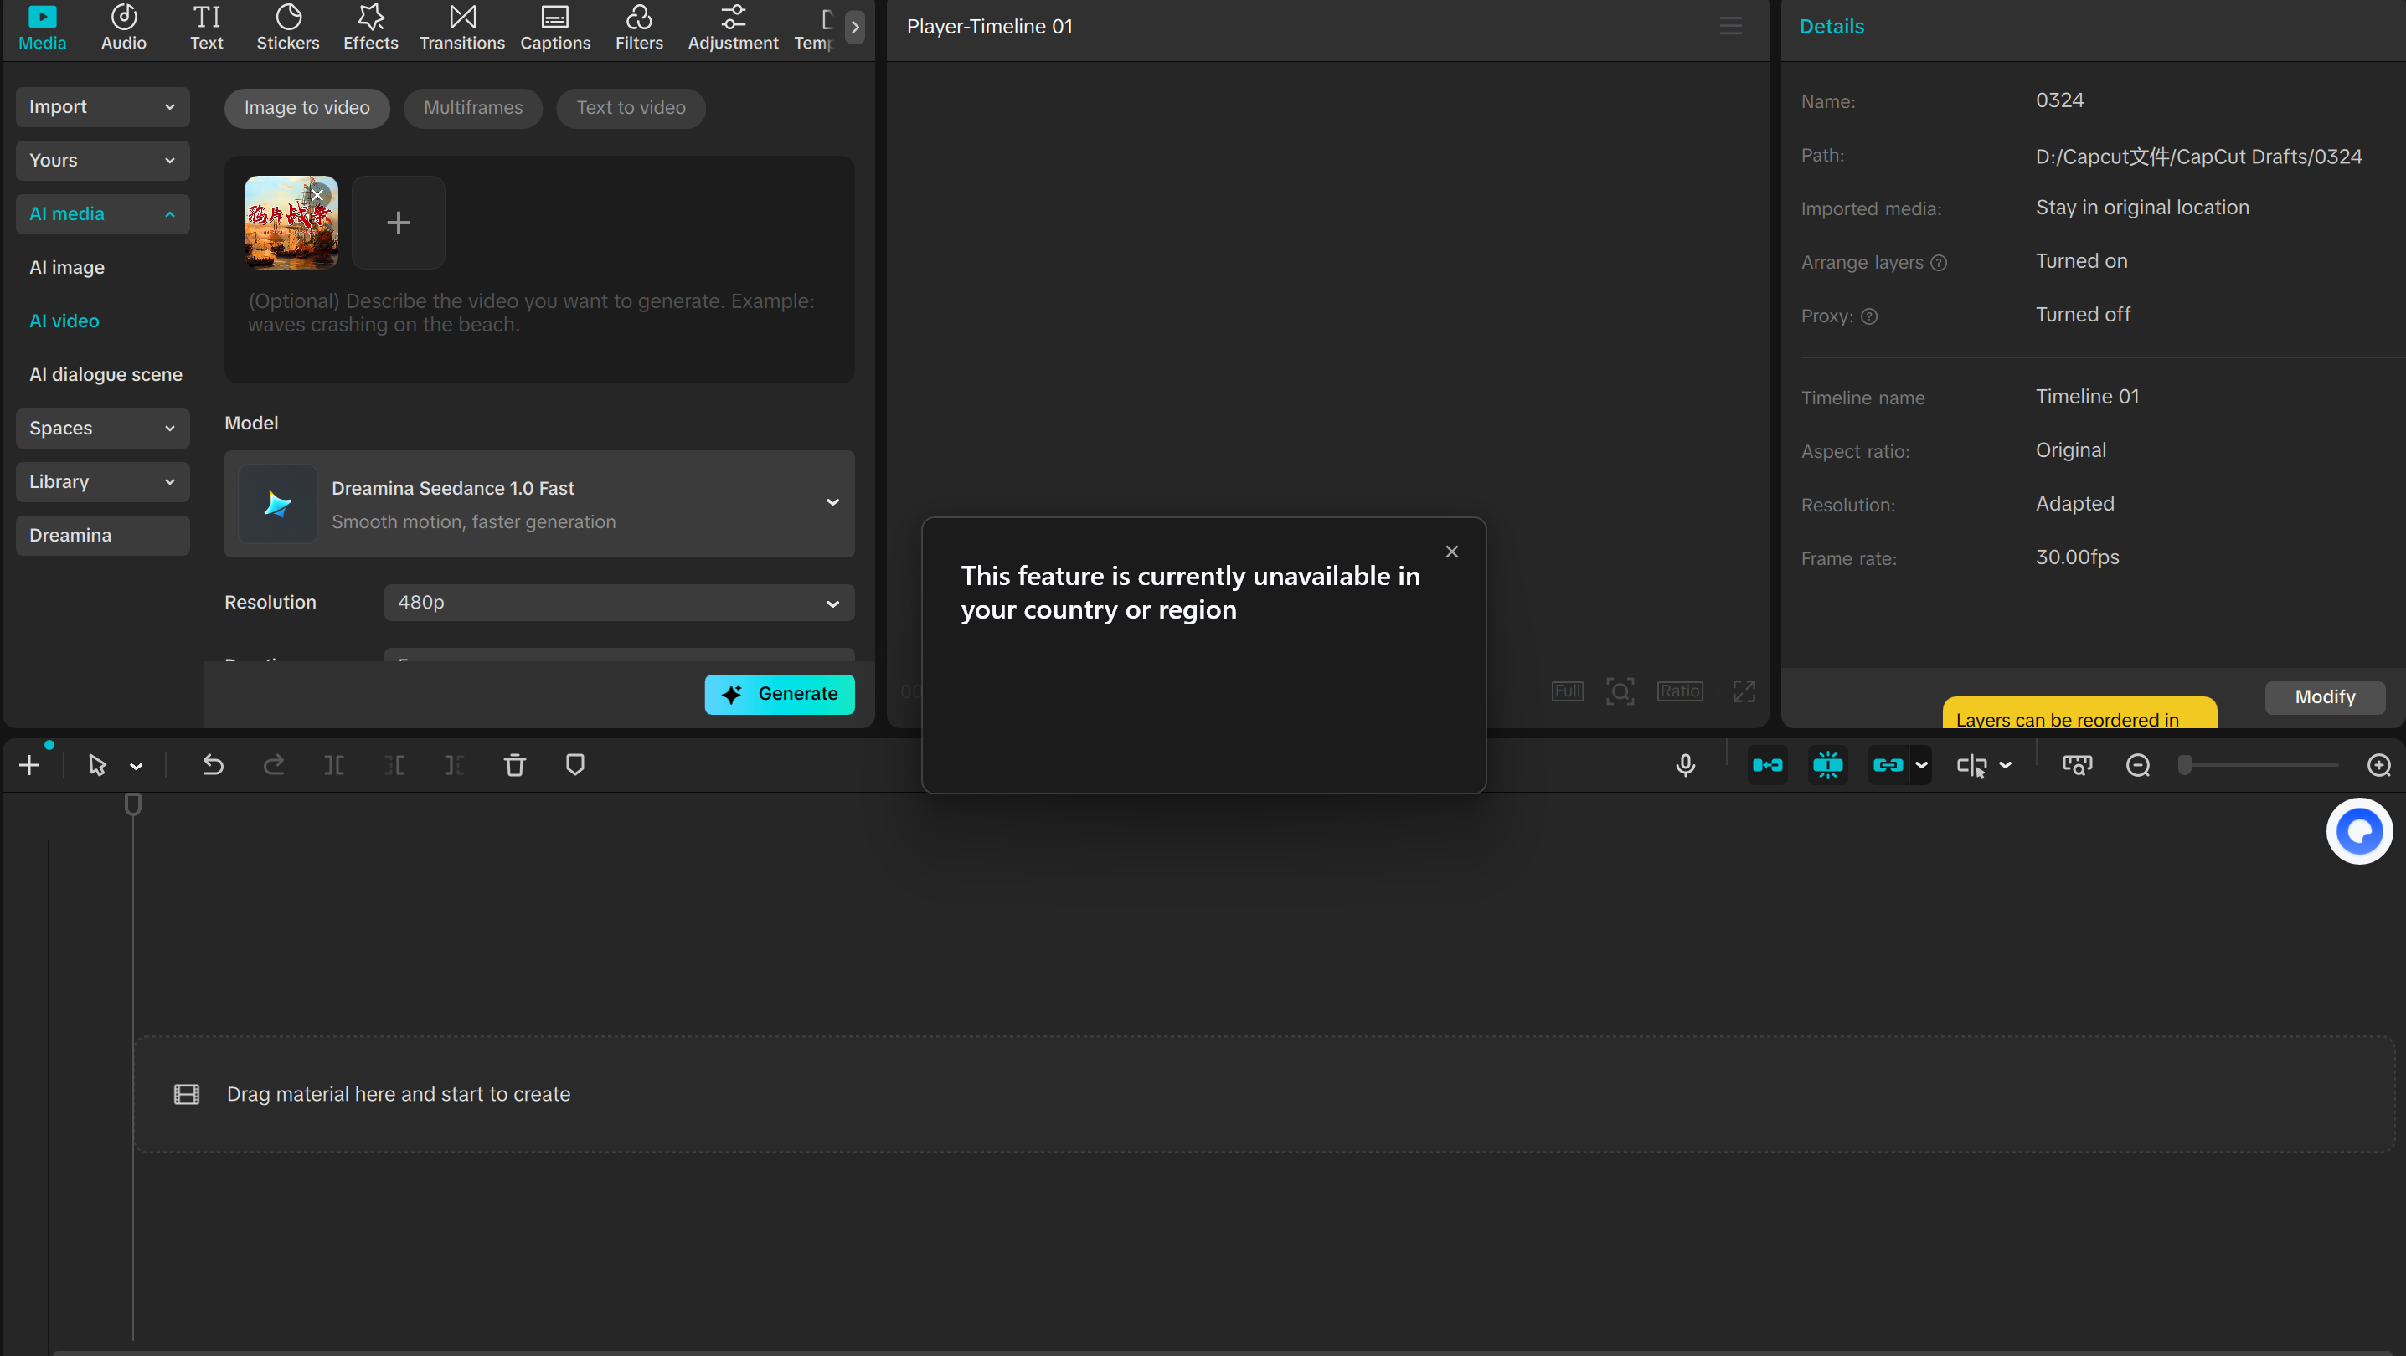
Task: Switch to the Text to video tab
Action: 631,108
